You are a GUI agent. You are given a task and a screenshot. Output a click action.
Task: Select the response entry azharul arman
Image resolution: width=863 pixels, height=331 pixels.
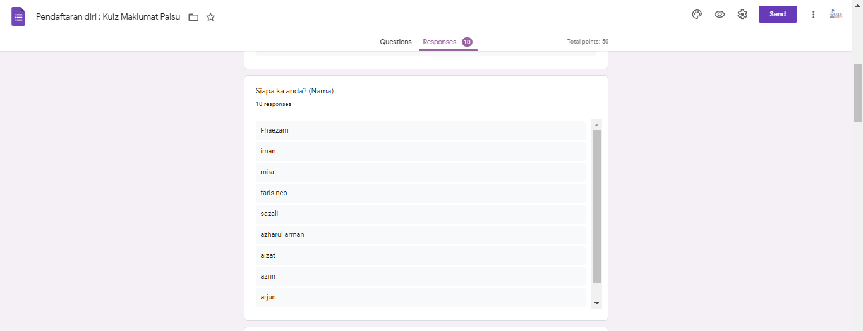[420, 234]
